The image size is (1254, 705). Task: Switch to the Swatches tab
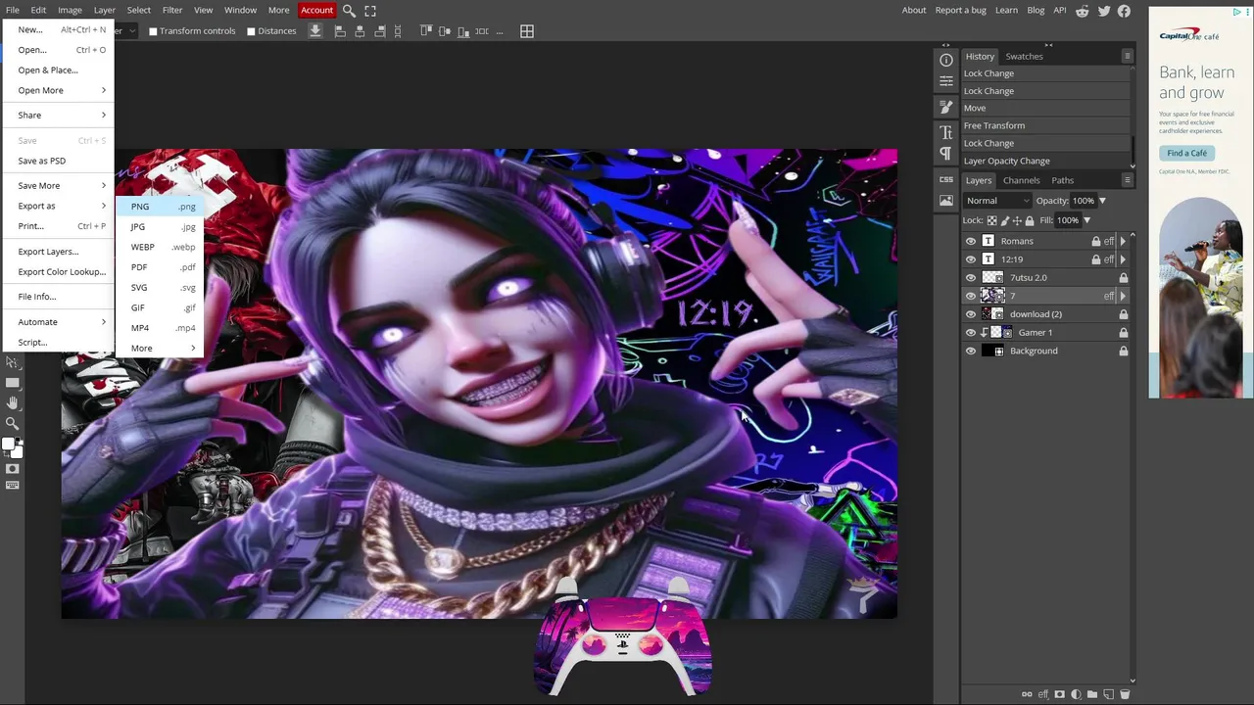(1024, 56)
